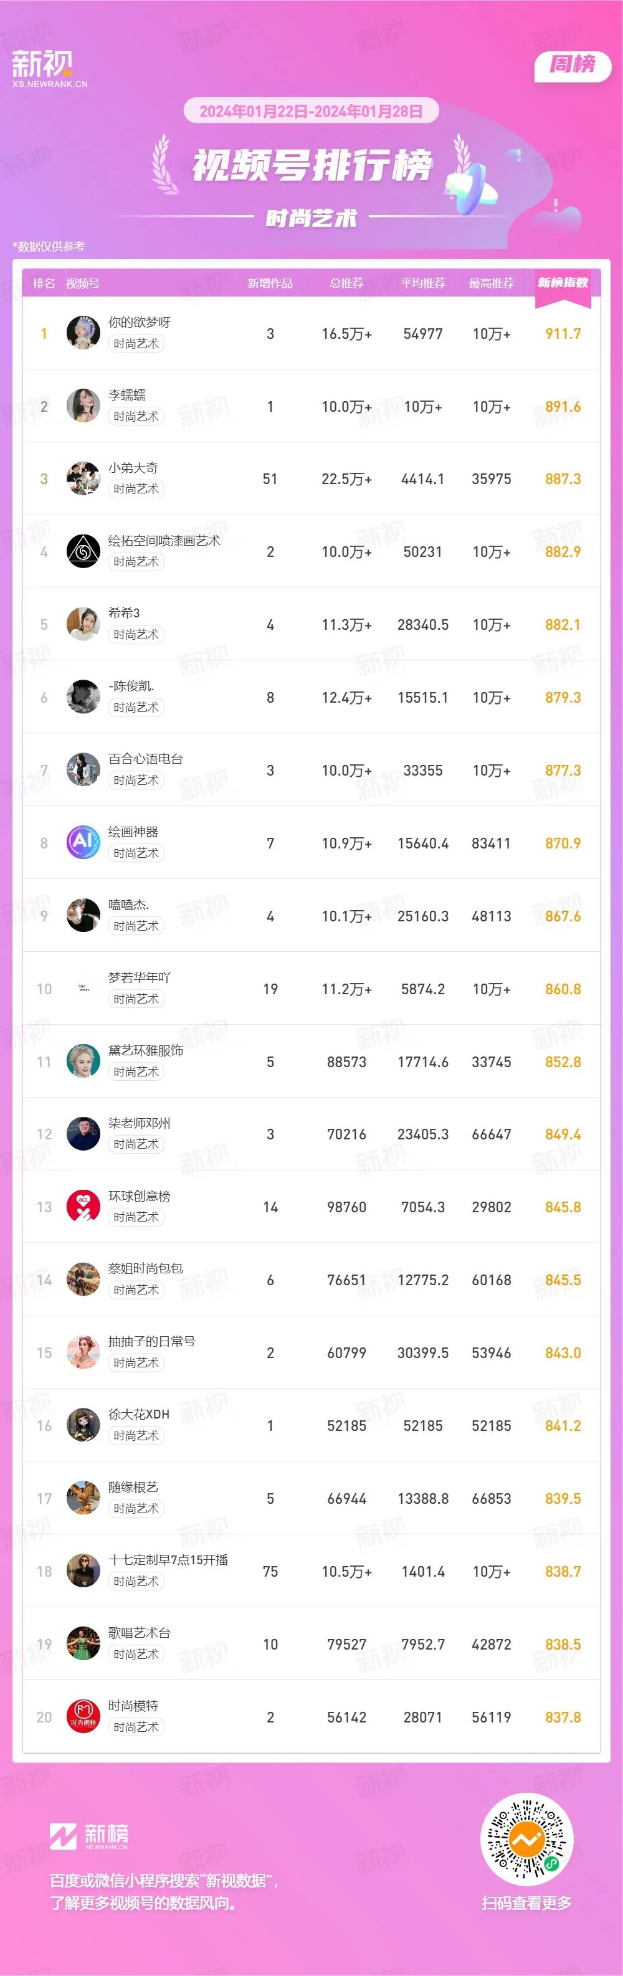
Task: Click the 时尚模特 red logo avatar
Action: coord(83,1717)
